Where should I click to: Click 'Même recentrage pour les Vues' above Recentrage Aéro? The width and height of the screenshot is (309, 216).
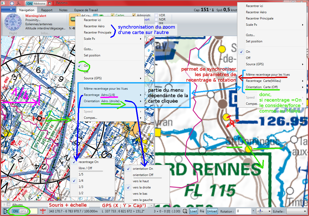[x=110, y=89]
